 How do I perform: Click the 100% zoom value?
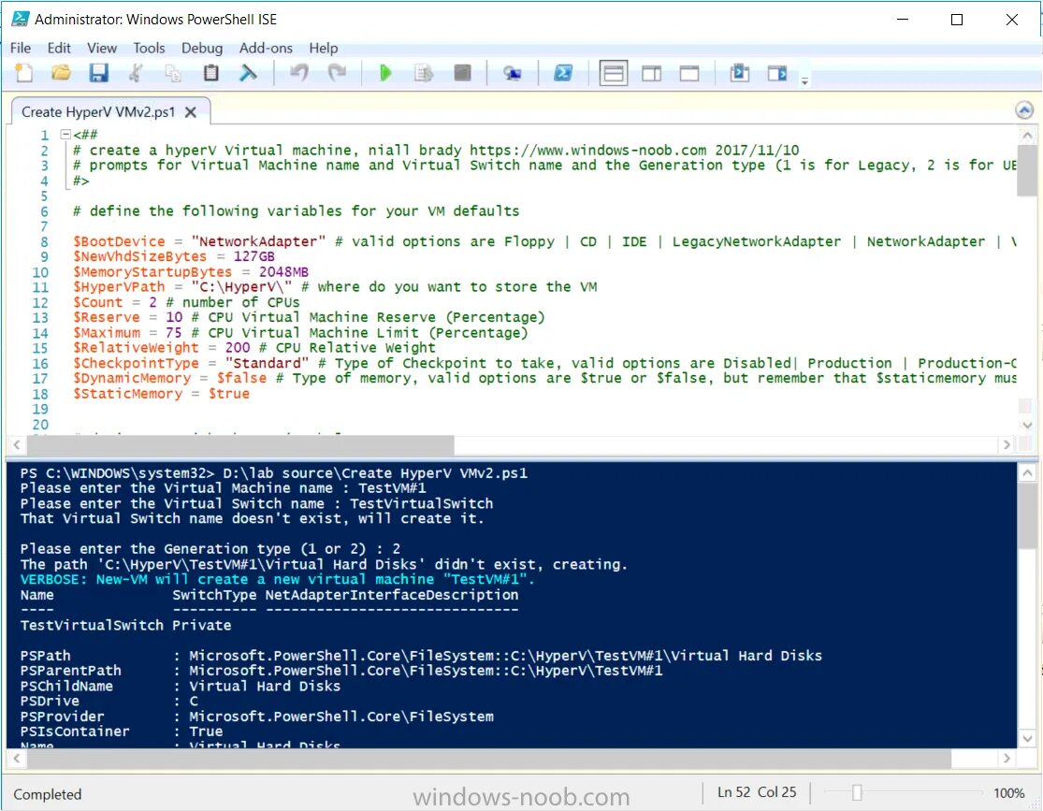1008,793
